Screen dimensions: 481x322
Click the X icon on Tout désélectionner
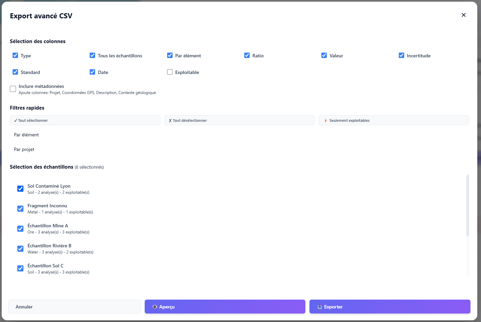[170, 120]
